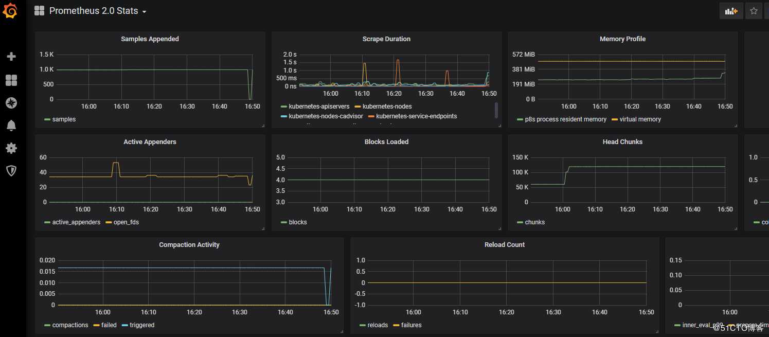The width and height of the screenshot is (769, 337).
Task: Toggle the kubernetes-service-endpoints legend series
Action: tap(417, 116)
